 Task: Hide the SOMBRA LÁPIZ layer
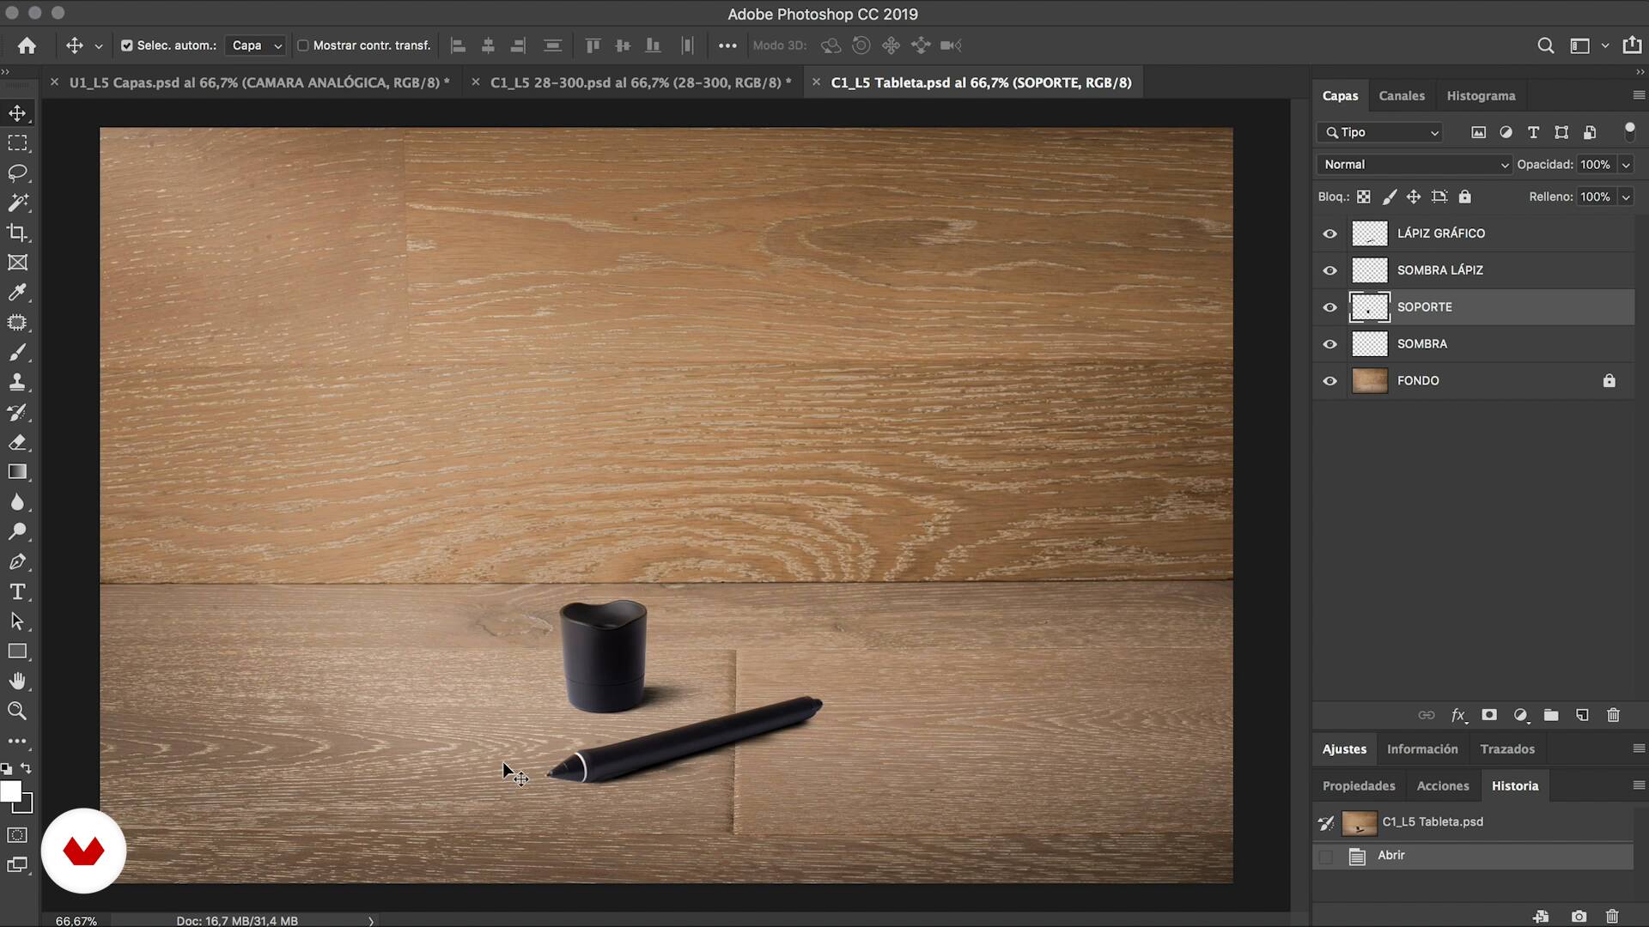click(1330, 270)
